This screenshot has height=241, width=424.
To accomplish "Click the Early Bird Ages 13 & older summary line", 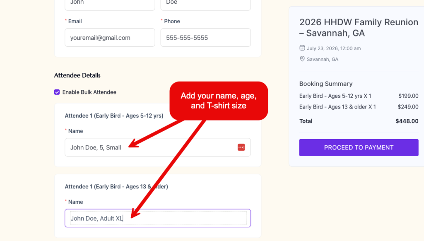I will coord(337,107).
